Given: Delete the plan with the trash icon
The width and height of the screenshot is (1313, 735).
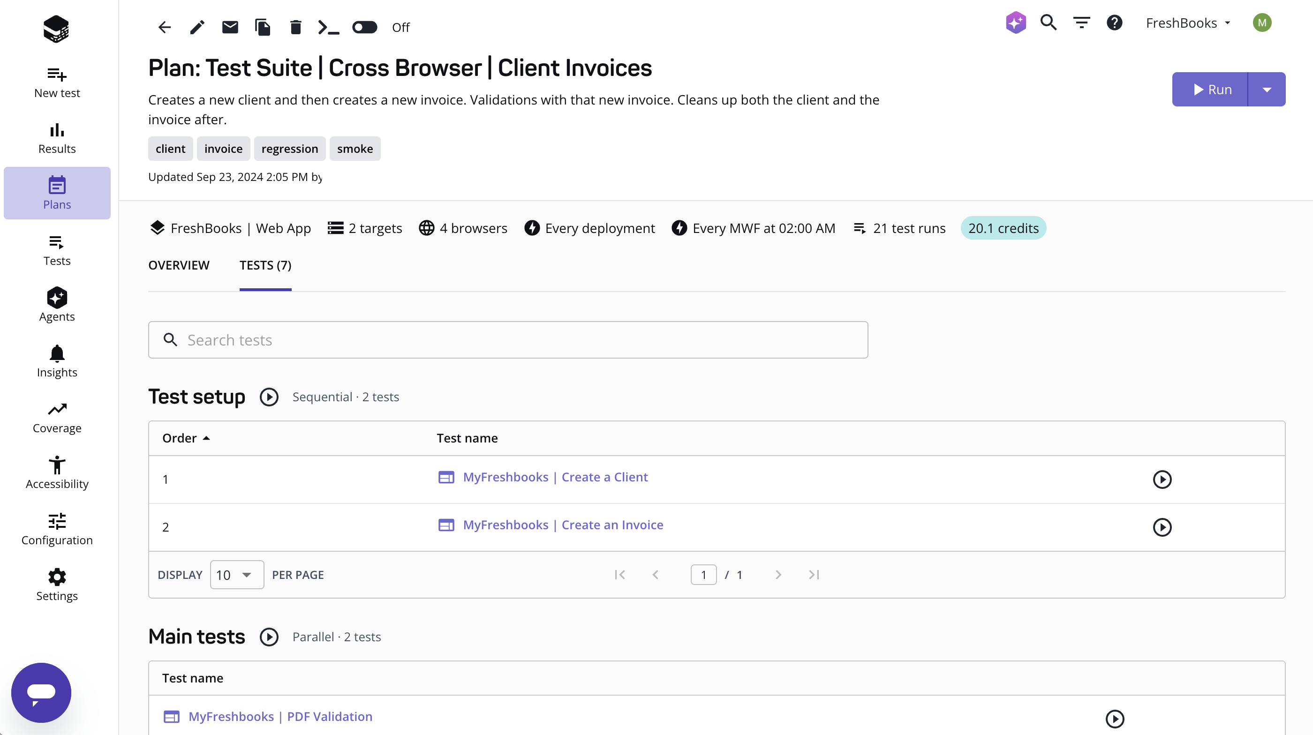Looking at the screenshot, I should point(295,27).
